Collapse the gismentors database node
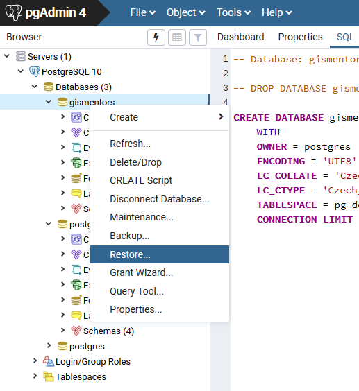This screenshot has height=391, width=359. (49, 102)
